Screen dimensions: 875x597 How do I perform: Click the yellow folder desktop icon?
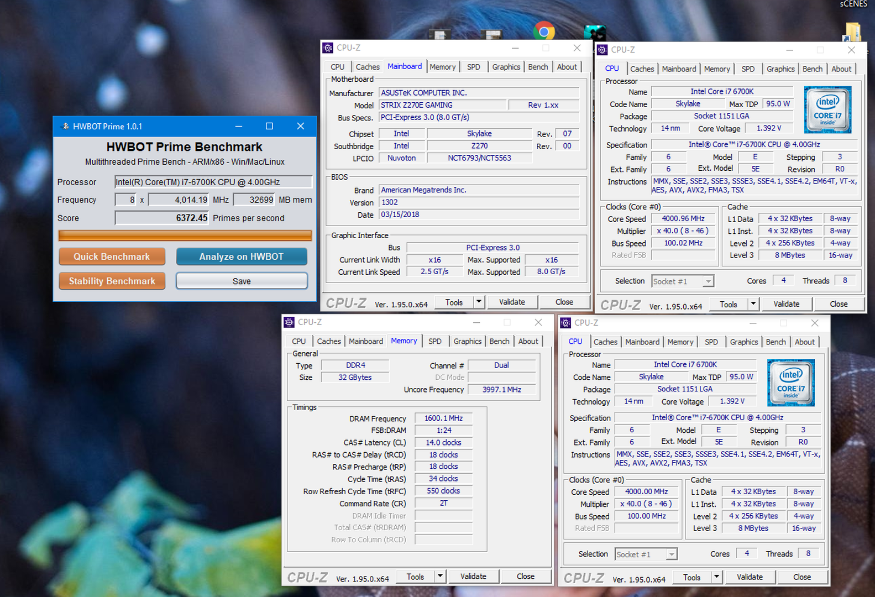point(852,32)
